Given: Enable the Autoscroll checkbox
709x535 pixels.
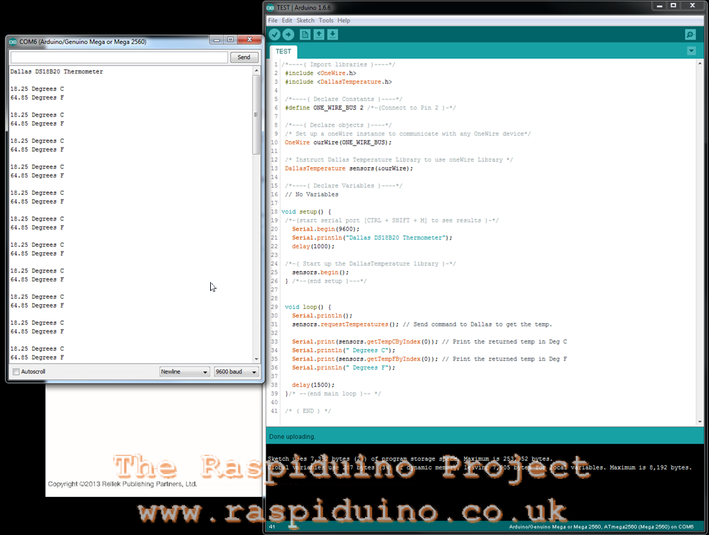Looking at the screenshot, I should [x=16, y=371].
